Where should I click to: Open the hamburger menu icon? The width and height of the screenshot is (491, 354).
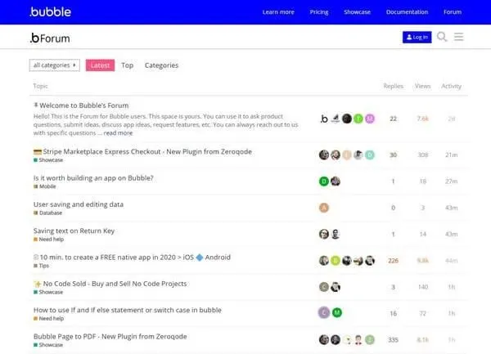coord(459,37)
